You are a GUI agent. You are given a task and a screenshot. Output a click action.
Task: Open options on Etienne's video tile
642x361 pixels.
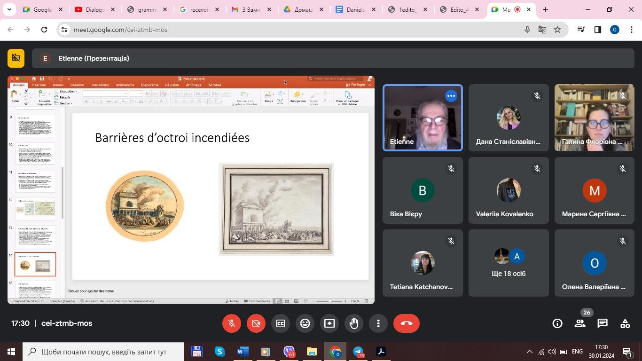tap(451, 96)
